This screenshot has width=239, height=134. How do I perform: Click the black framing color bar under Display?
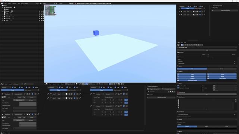tap(207, 128)
